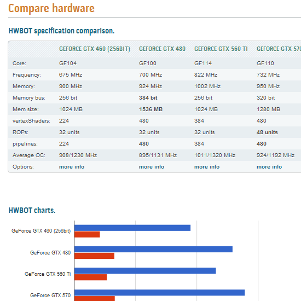
Task: Click the '924/1192 MHz' average OC value
Action: point(275,155)
